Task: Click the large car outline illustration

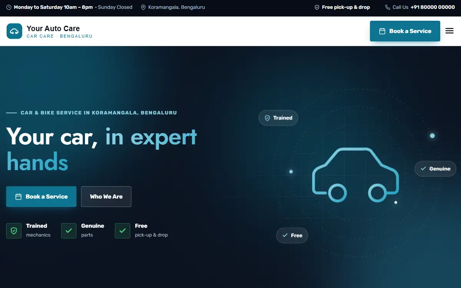Action: (x=356, y=175)
